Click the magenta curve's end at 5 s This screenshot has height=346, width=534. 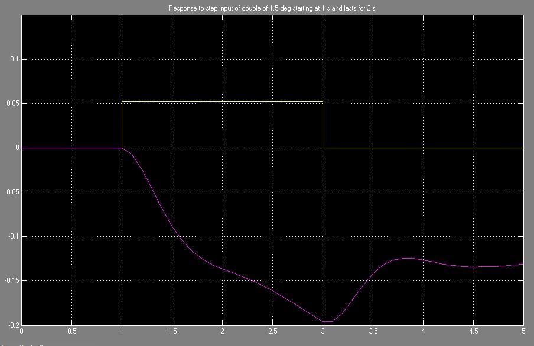coord(522,264)
